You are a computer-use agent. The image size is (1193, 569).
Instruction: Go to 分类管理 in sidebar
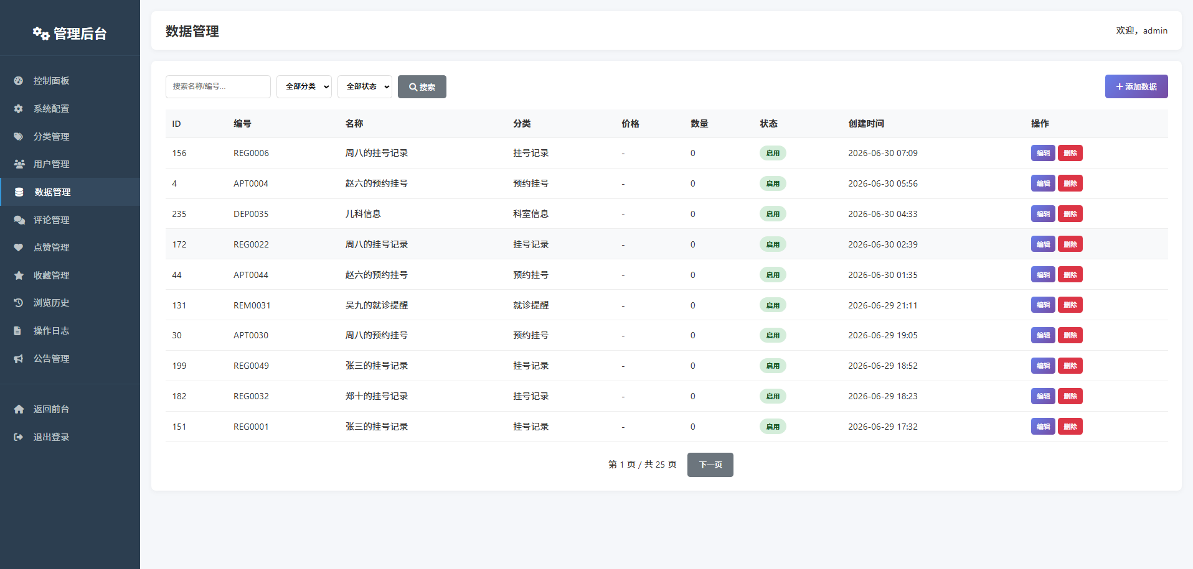pyautogui.click(x=70, y=137)
